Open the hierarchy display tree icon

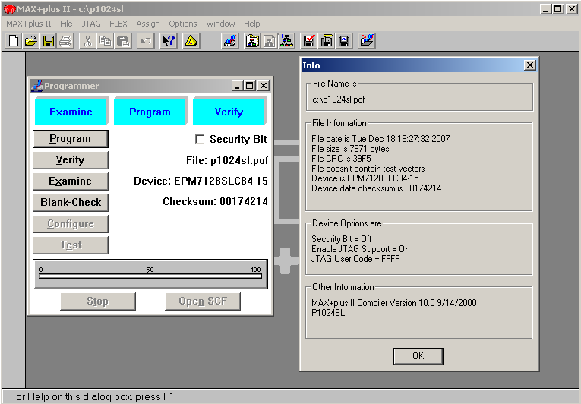286,41
